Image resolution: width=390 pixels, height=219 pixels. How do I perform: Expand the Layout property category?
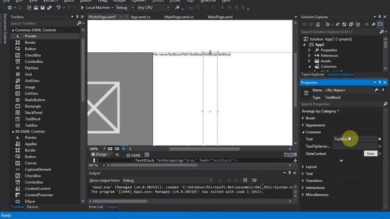303,167
